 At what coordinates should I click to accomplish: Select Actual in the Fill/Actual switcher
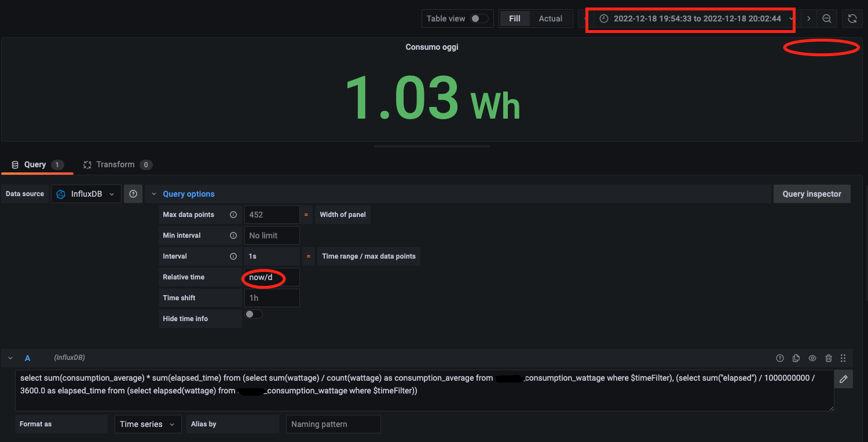coord(550,18)
